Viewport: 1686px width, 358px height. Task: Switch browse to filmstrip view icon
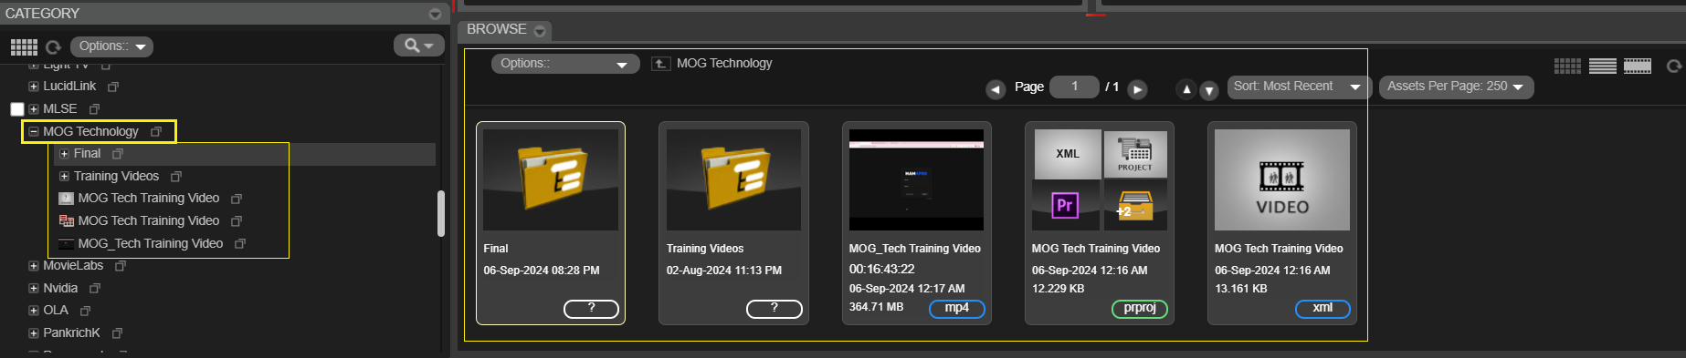(1637, 66)
